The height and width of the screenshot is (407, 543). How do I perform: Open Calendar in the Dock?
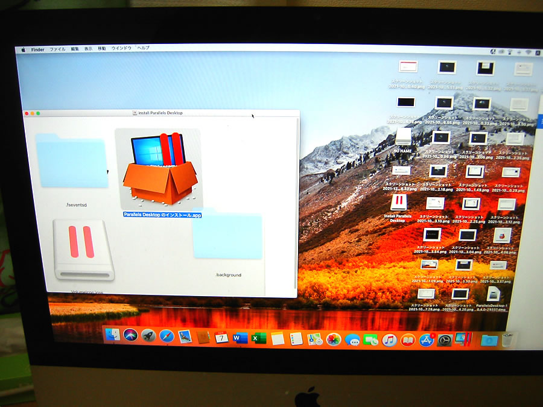click(x=221, y=337)
